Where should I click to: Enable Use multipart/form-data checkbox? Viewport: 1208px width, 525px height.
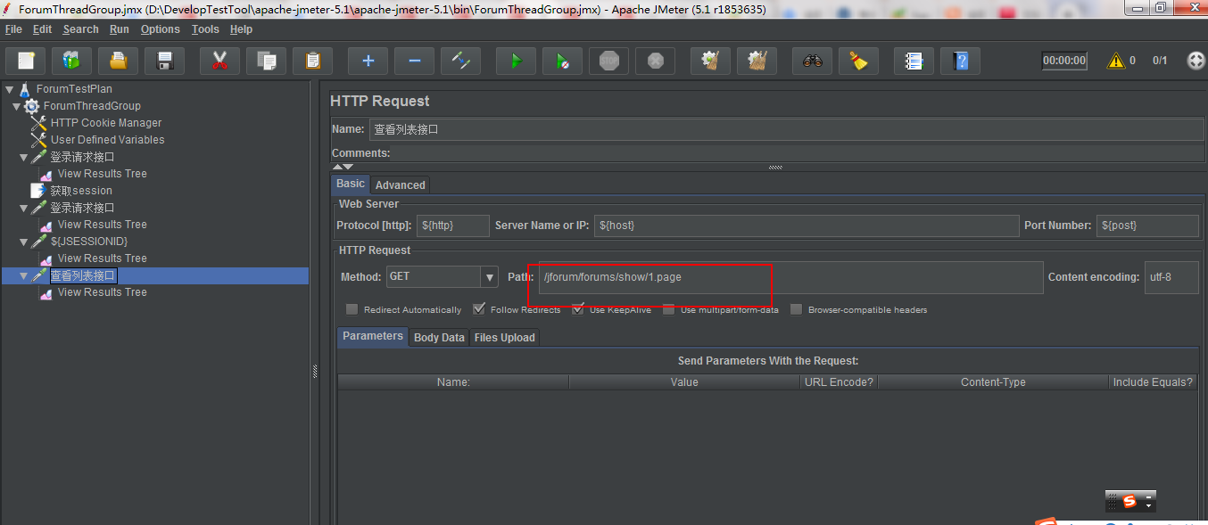668,309
